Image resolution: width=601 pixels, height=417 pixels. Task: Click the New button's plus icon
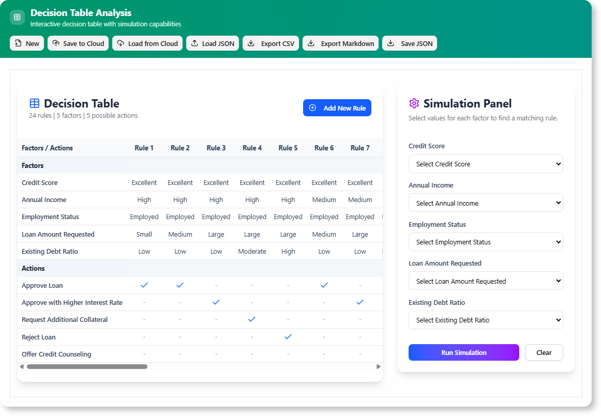coord(18,43)
